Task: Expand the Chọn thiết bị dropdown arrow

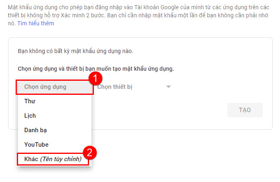Action: click(168, 87)
